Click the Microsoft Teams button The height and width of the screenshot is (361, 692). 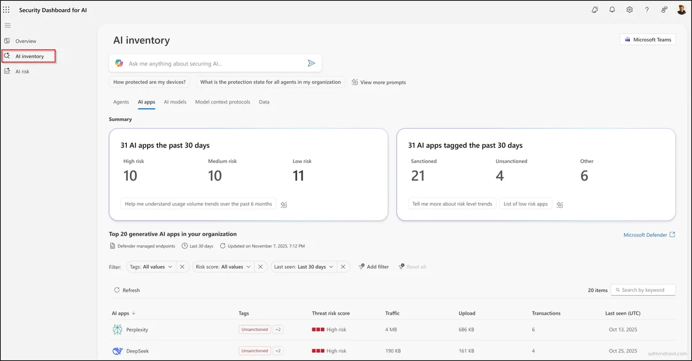(648, 39)
